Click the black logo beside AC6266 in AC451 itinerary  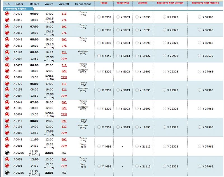(x=7, y=173)
